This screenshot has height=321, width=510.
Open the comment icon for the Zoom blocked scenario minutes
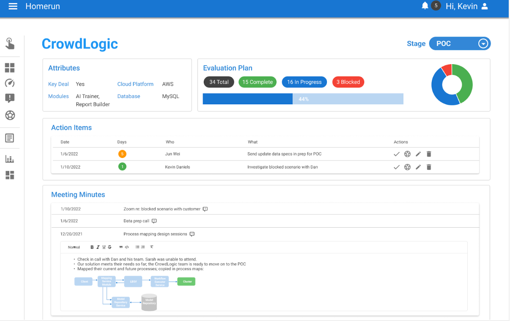(x=205, y=209)
